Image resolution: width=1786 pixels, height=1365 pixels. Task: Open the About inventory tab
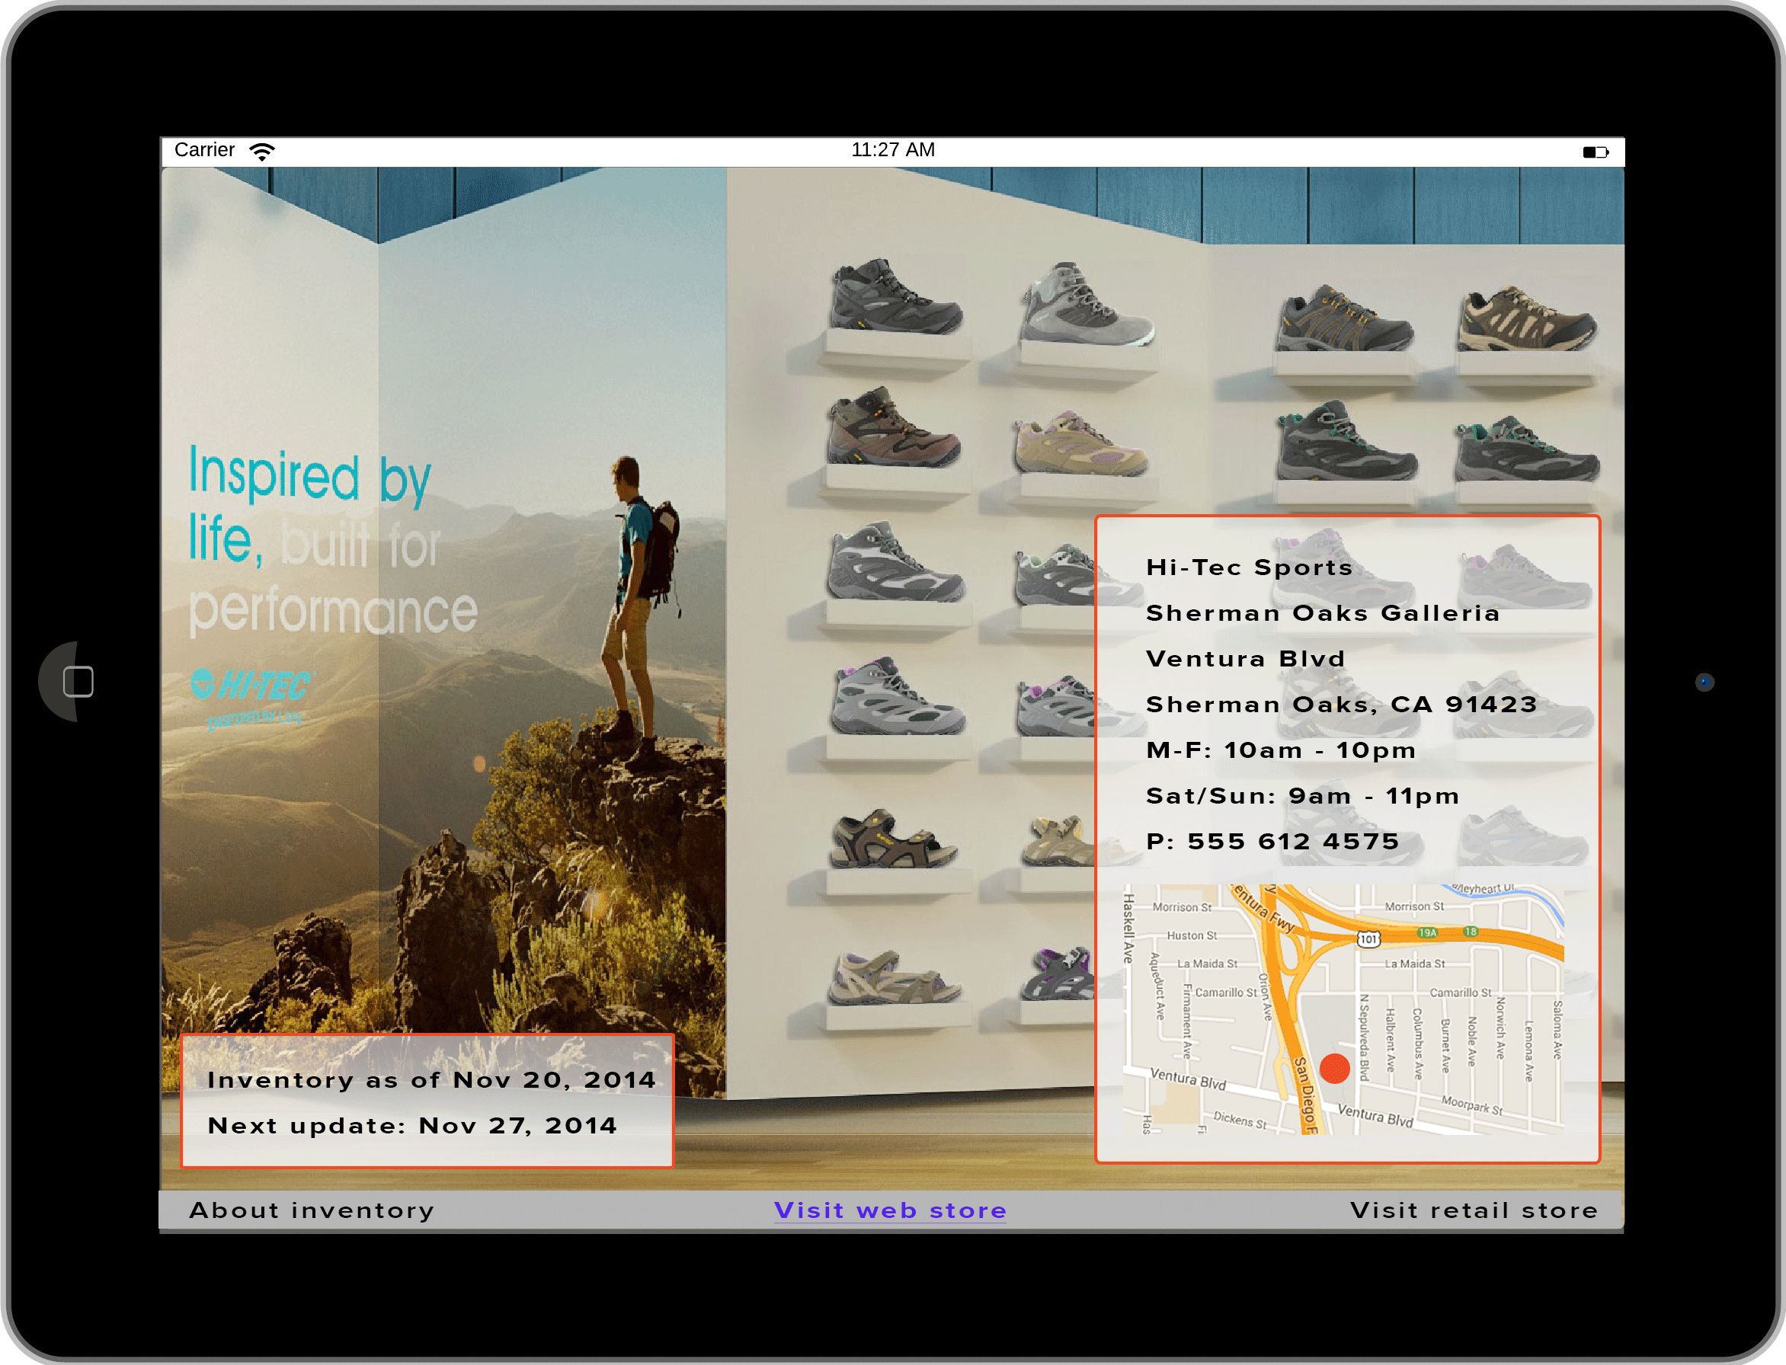point(312,1210)
